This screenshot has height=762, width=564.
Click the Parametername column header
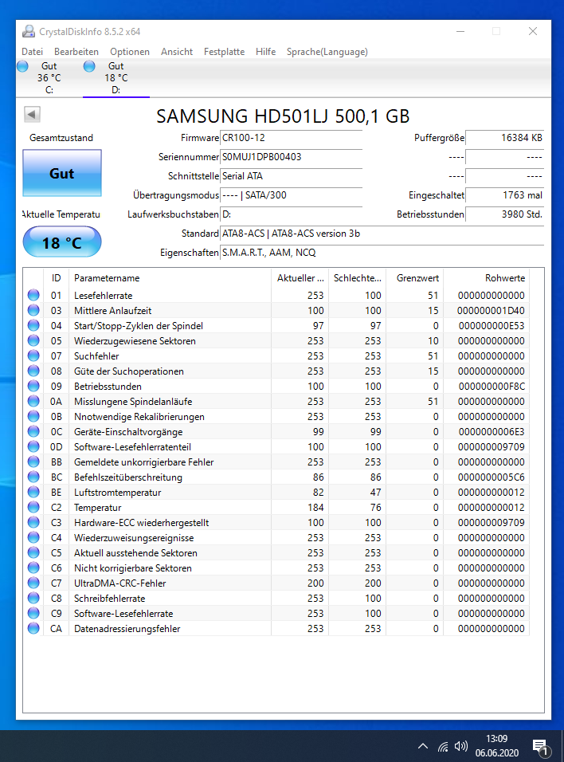click(170, 278)
